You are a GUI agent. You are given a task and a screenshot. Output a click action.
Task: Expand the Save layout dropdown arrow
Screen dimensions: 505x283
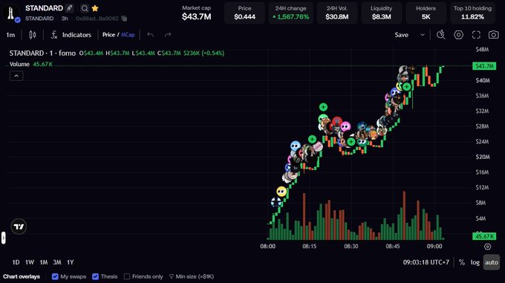click(423, 35)
